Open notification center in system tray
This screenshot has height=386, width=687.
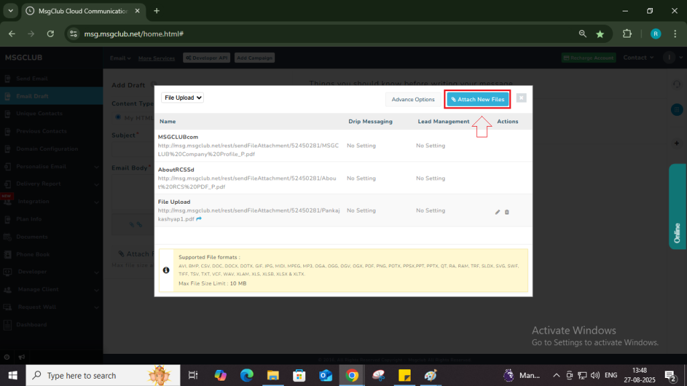click(x=670, y=375)
